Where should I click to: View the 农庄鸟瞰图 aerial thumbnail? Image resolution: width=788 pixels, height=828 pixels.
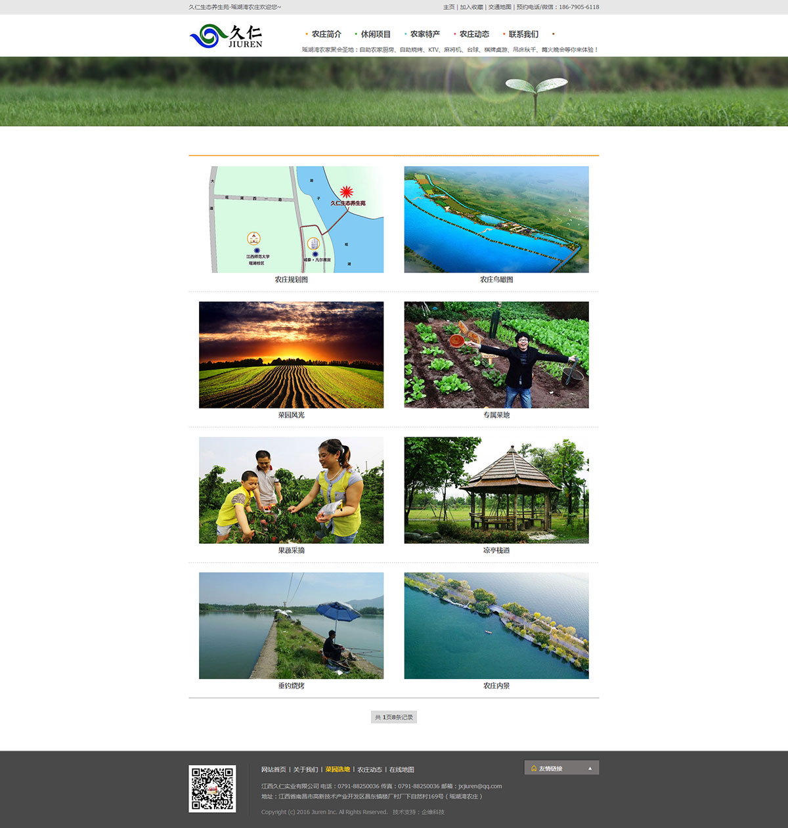(496, 219)
